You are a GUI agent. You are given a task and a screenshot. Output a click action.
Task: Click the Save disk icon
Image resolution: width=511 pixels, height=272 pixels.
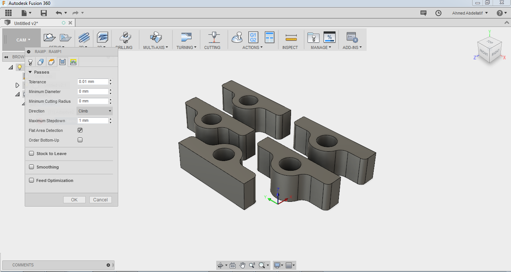pos(44,13)
